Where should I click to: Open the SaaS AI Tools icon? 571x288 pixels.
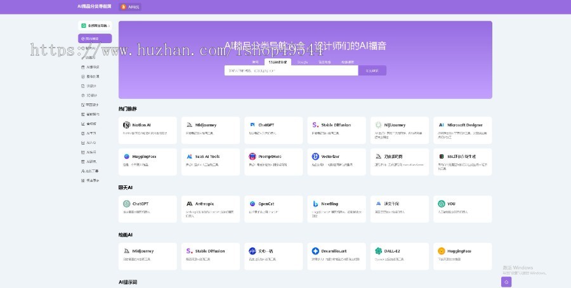click(189, 157)
